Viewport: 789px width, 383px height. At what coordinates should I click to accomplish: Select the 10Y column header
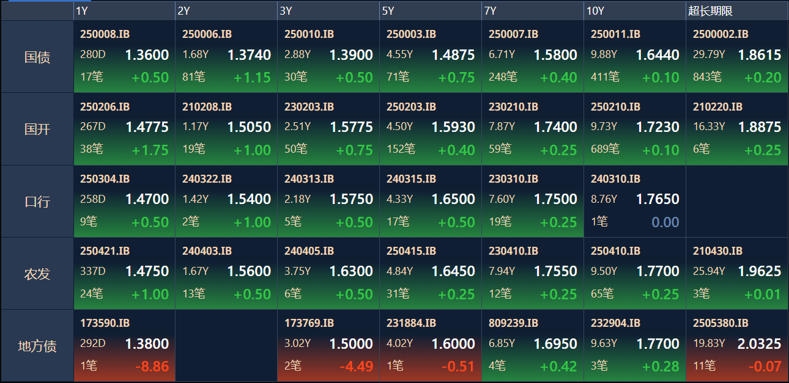[x=634, y=11]
